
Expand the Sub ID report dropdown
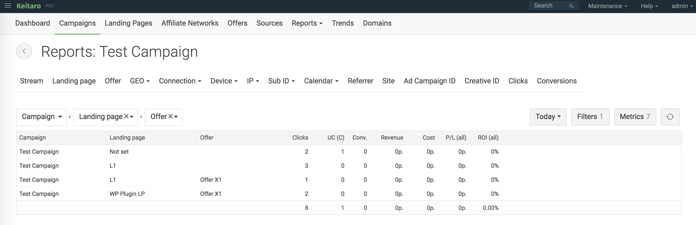281,81
